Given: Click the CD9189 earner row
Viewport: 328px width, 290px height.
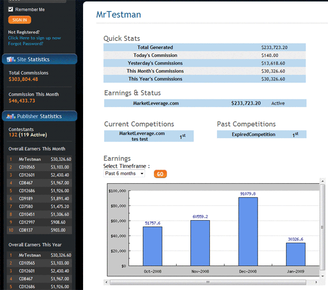Looking at the screenshot, I should point(39,199).
